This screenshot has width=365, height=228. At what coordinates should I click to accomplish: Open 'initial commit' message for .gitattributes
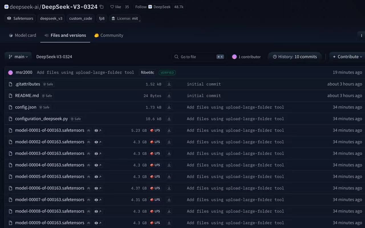[x=204, y=84]
